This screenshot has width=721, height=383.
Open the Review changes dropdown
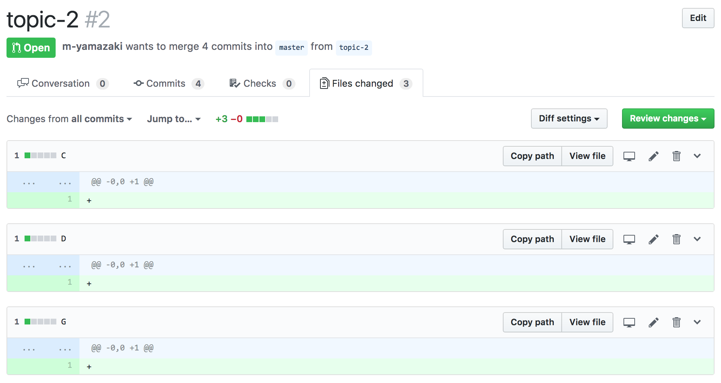pos(668,119)
